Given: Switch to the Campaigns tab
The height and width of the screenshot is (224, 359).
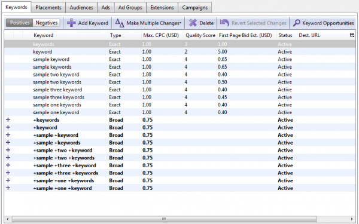Looking at the screenshot, I should [x=195, y=8].
